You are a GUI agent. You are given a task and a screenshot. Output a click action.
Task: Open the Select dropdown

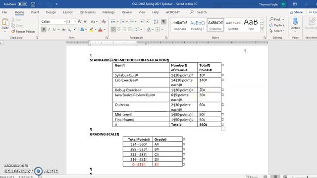click(277, 31)
